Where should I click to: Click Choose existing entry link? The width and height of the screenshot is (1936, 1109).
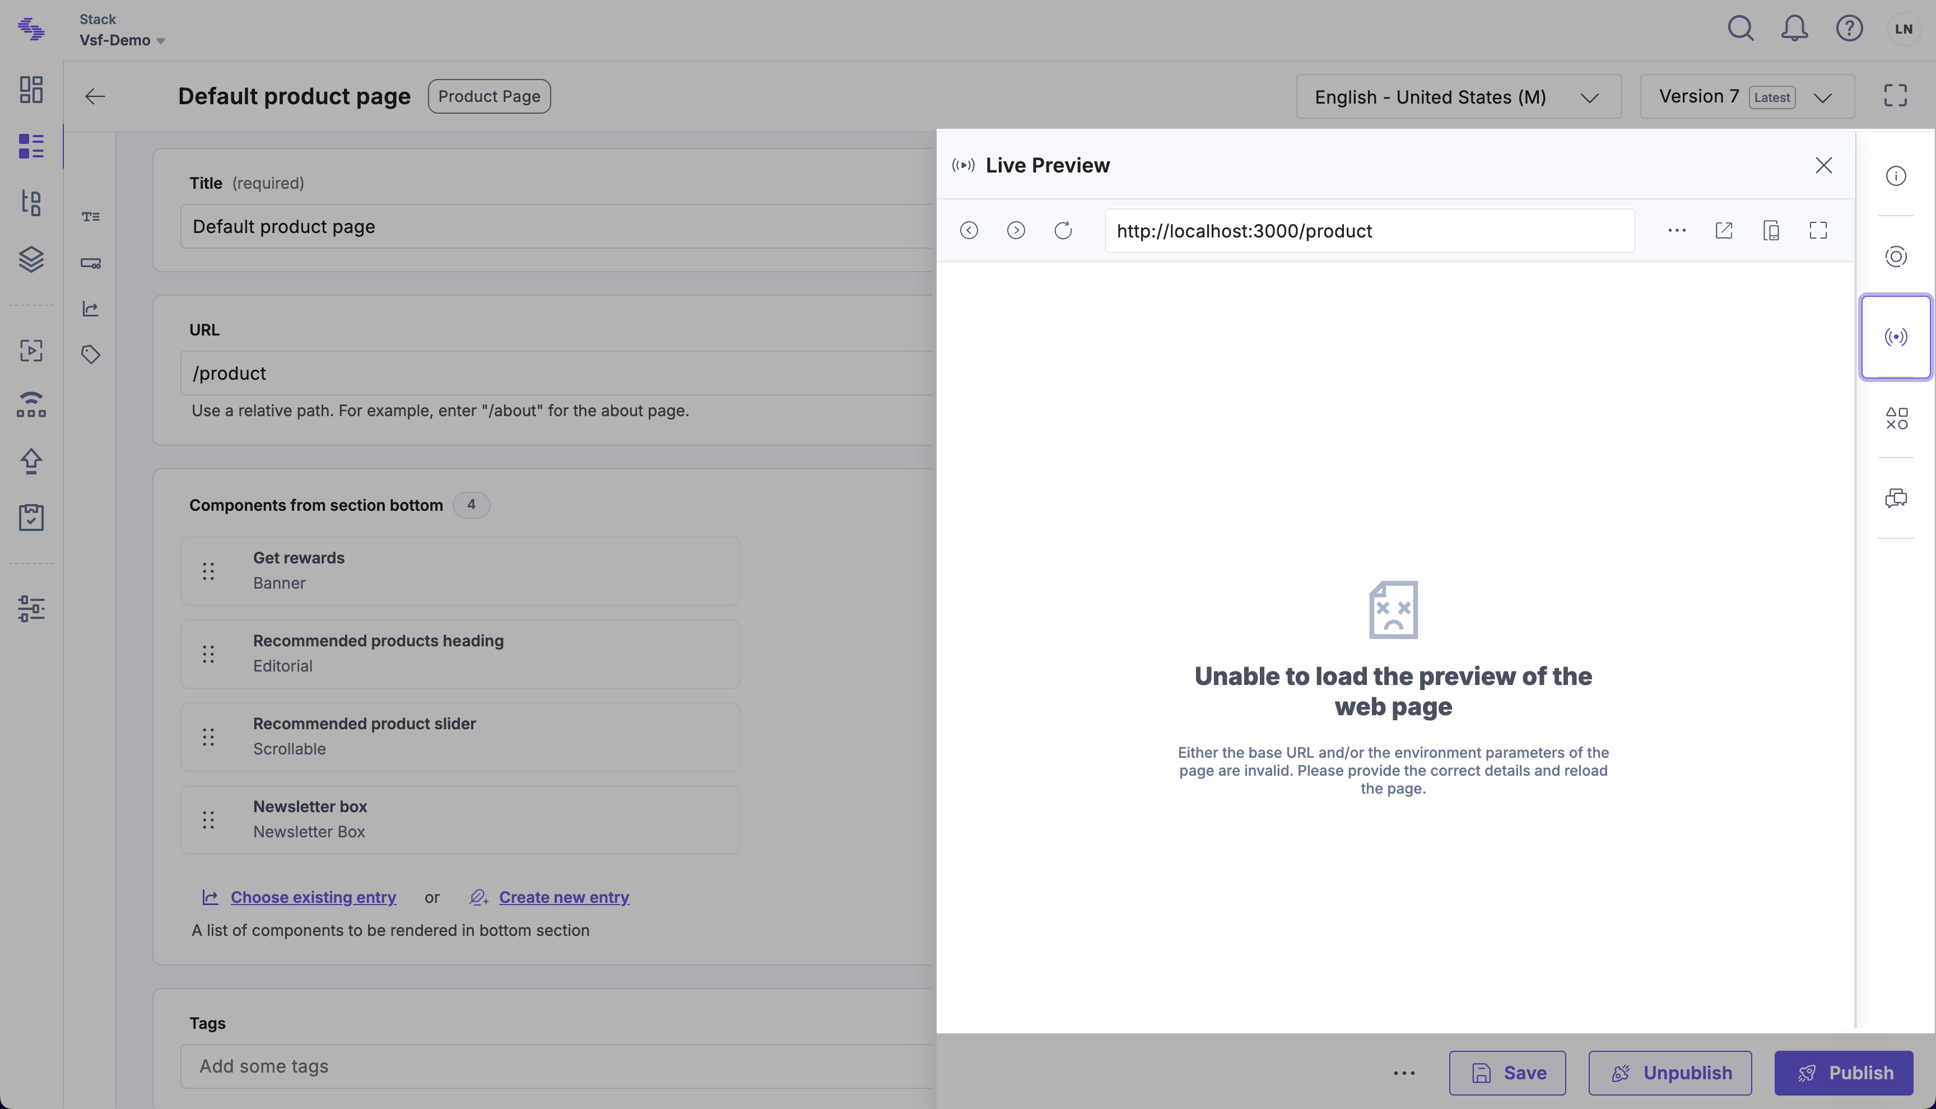(313, 897)
